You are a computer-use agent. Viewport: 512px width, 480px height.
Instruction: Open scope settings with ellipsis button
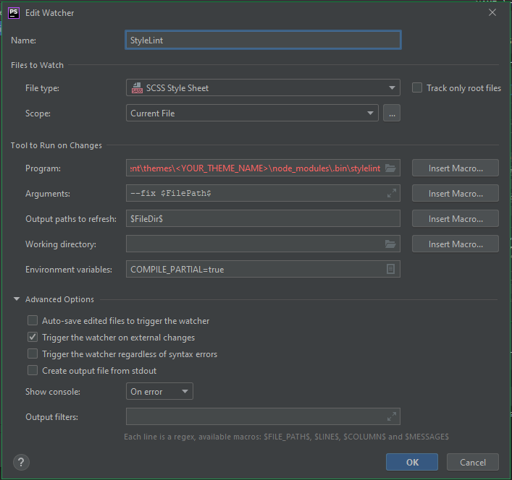pos(392,113)
